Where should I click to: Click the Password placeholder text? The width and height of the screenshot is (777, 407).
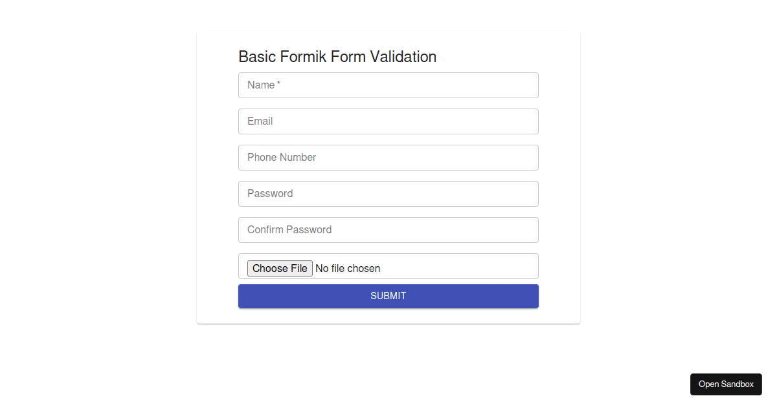270,193
